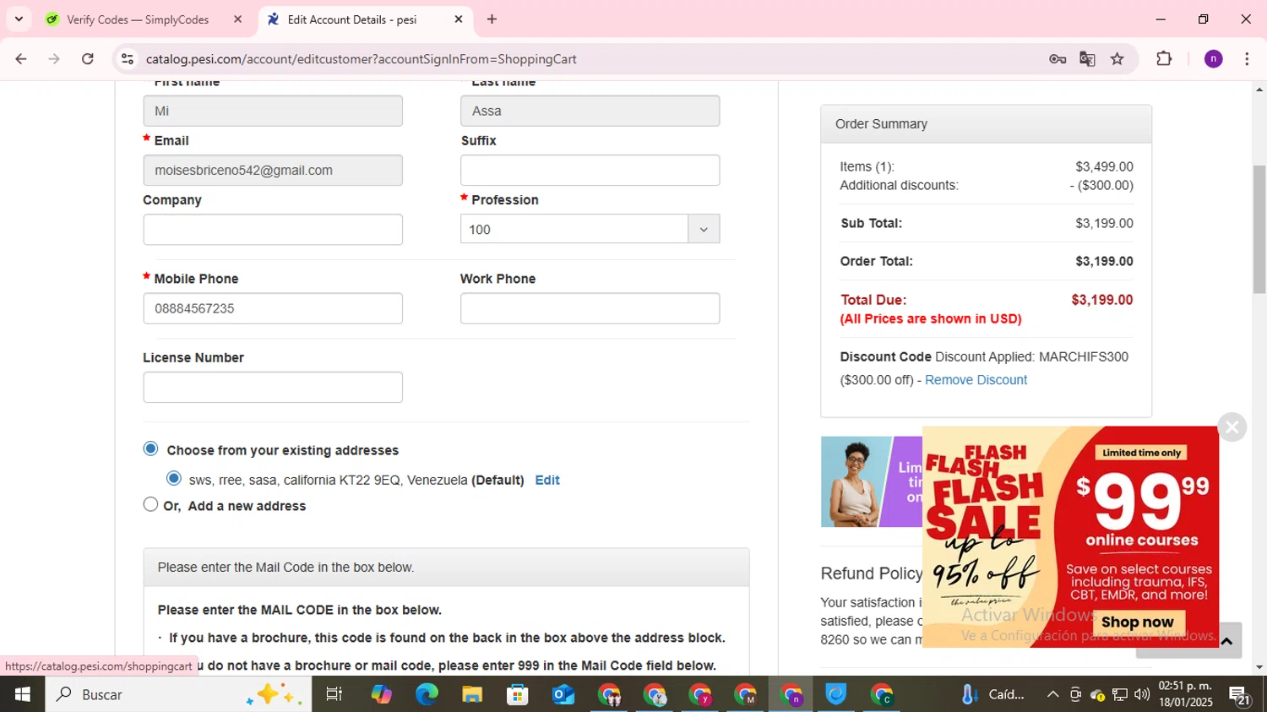
Task: Select 'Or, Add a new address' radio
Action: [151, 505]
